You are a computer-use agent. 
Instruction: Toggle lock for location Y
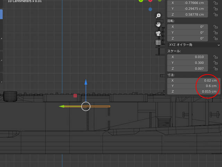click(x=215, y=9)
